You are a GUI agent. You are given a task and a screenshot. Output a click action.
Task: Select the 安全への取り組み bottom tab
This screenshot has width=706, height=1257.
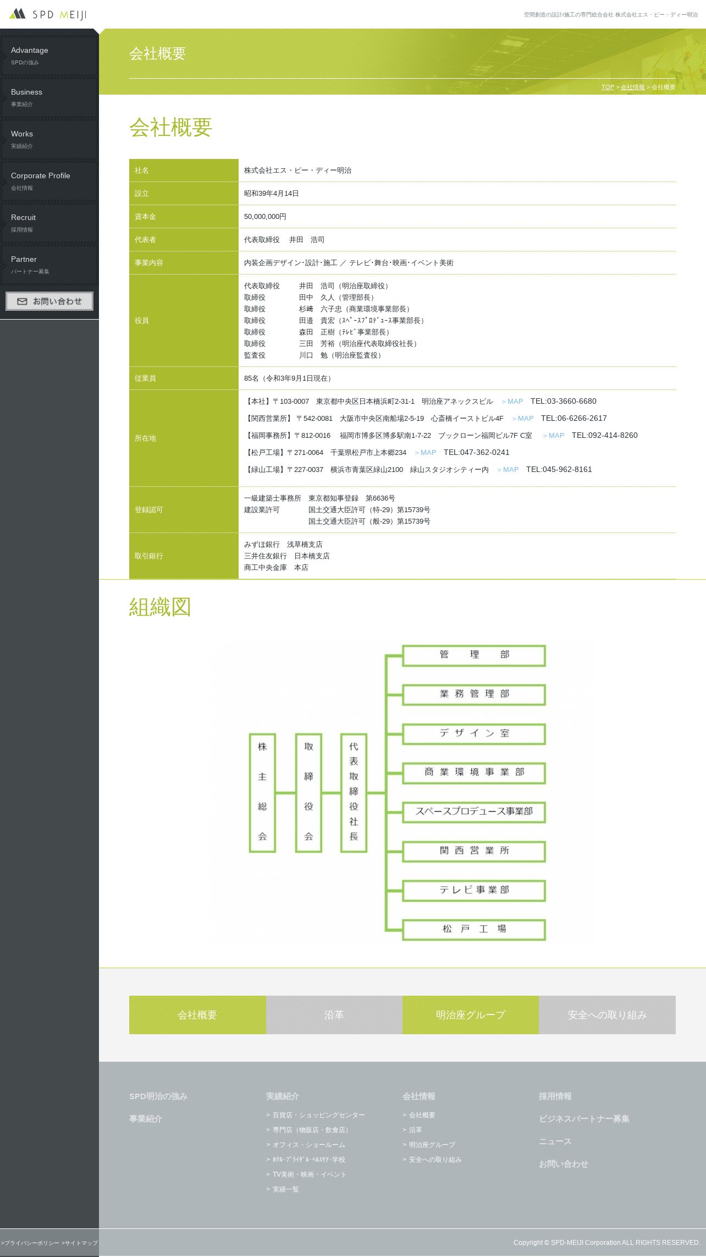pos(607,1015)
